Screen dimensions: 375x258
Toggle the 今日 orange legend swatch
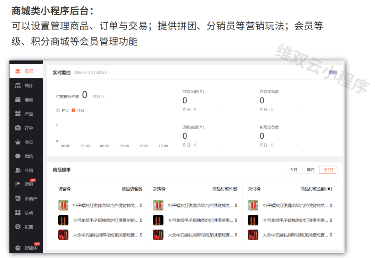73,110
